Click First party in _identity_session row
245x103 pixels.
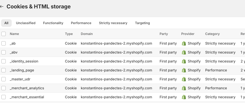pyautogui.click(x=168, y=61)
